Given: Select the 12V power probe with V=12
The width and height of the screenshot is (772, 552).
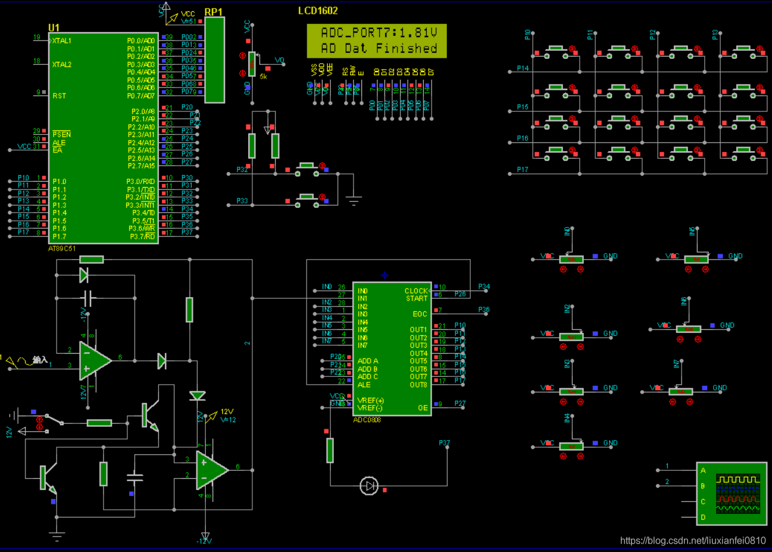Looking at the screenshot, I should point(213,415).
